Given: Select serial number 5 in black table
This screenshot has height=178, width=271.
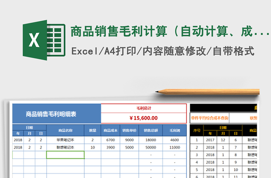Looking at the screenshot, I should tap(197, 170).
